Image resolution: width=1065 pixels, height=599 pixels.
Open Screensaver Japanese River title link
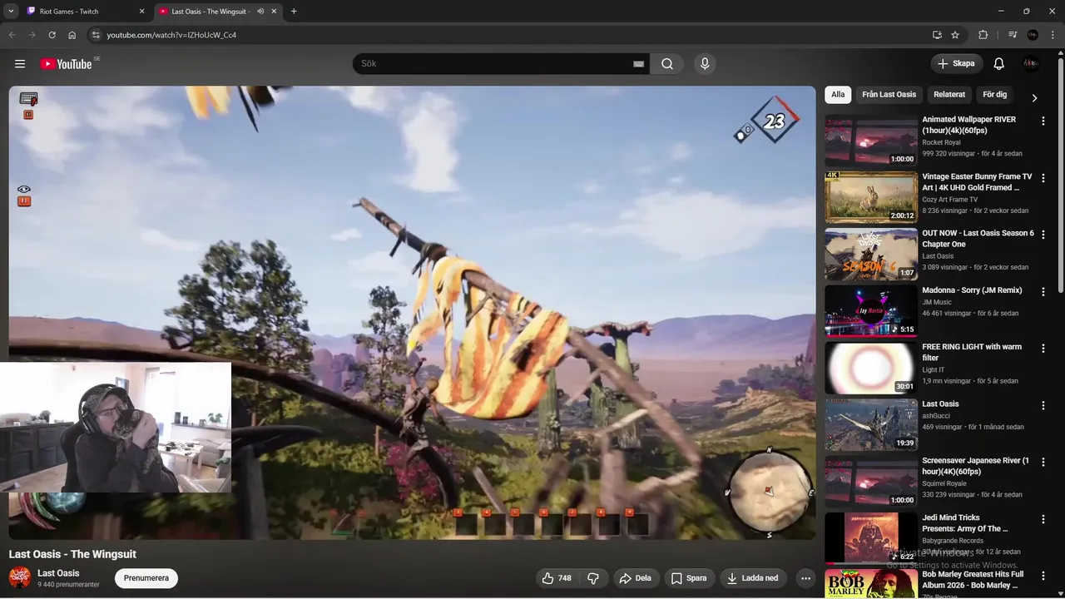point(975,466)
